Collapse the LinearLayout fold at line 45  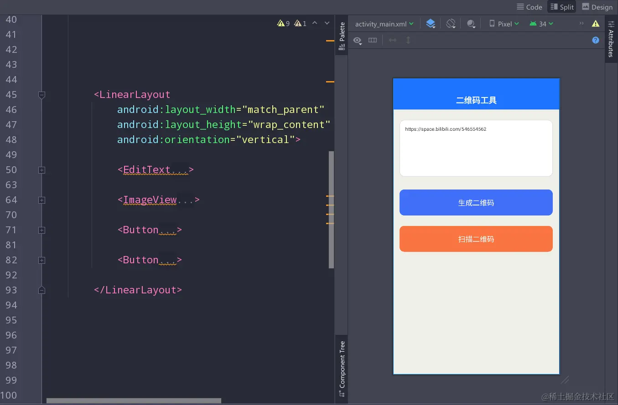pyautogui.click(x=42, y=95)
